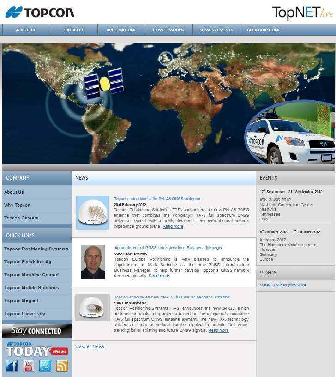
Task: Open the Topcon Today eNews banner
Action: [37, 349]
